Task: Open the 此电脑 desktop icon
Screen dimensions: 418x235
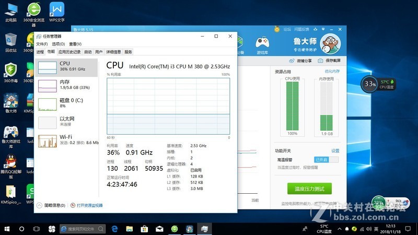Action: 11,12
